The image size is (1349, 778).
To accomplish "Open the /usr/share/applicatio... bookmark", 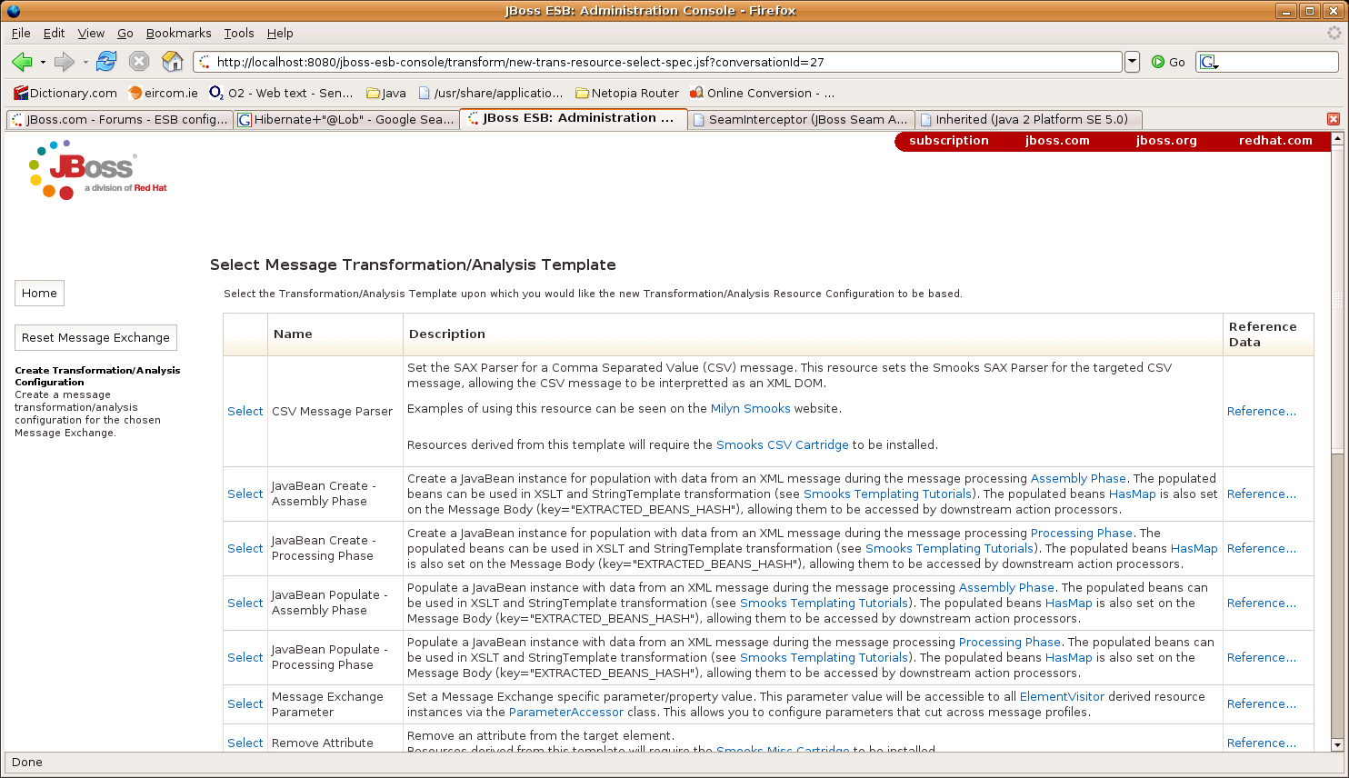I will (x=491, y=93).
